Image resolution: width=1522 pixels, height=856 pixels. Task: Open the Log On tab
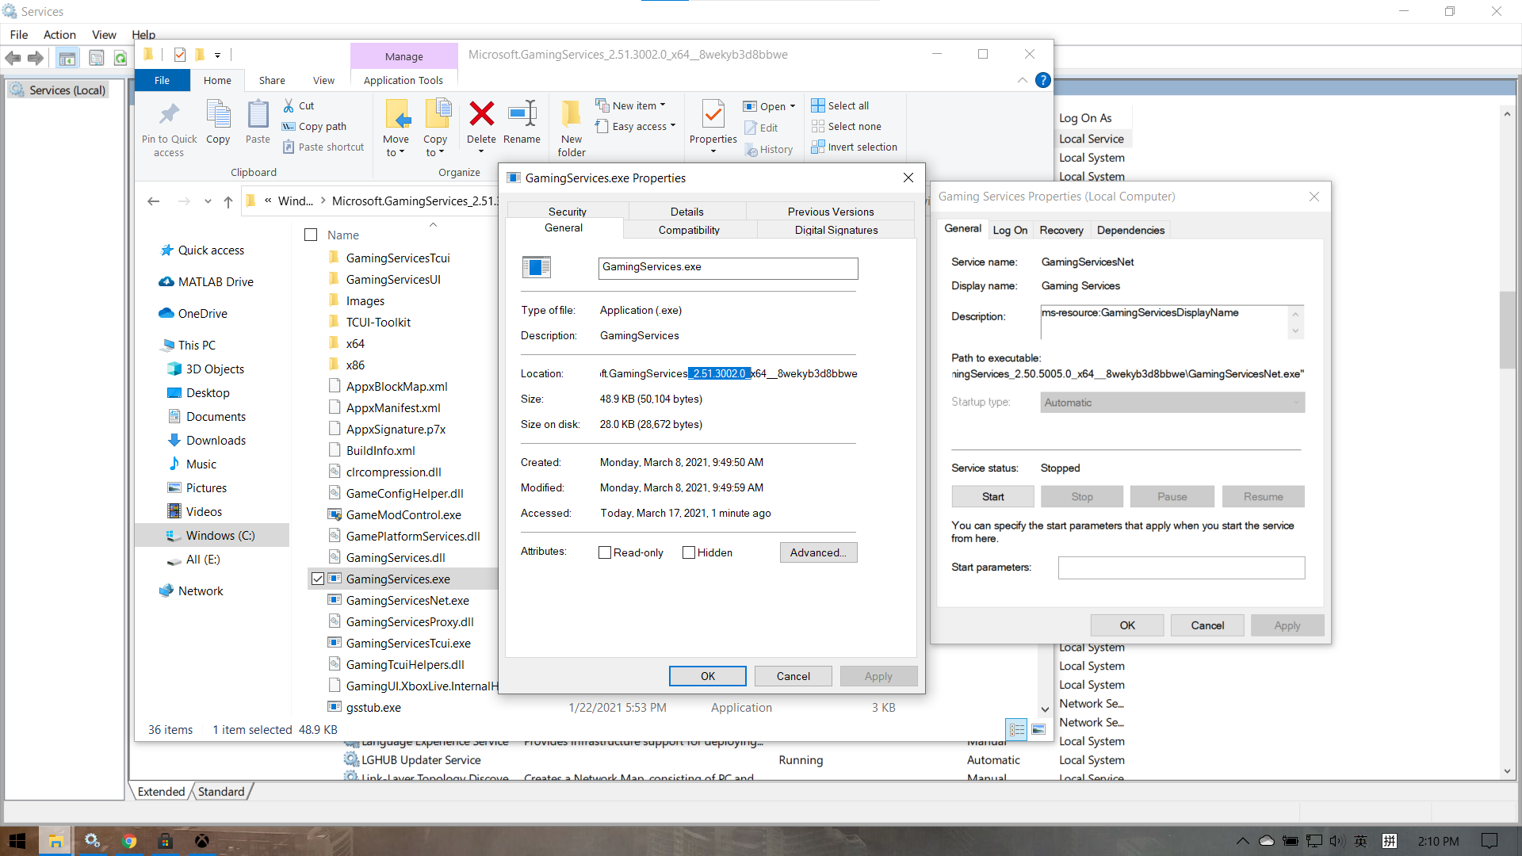point(1010,230)
